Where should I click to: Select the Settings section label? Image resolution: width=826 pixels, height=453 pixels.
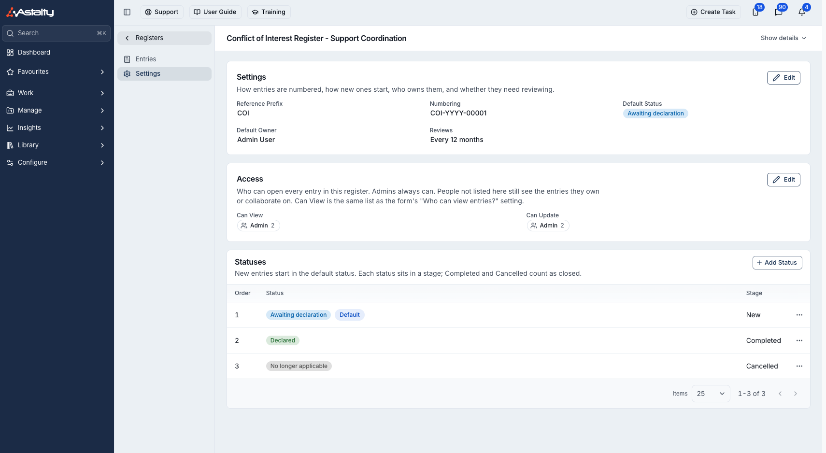(x=148, y=74)
